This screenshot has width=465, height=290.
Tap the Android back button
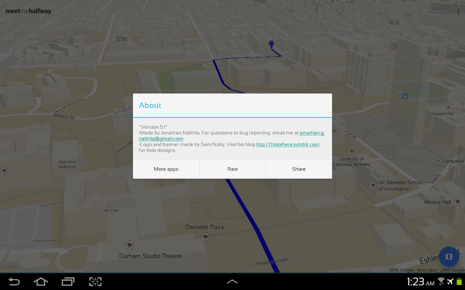click(14, 281)
